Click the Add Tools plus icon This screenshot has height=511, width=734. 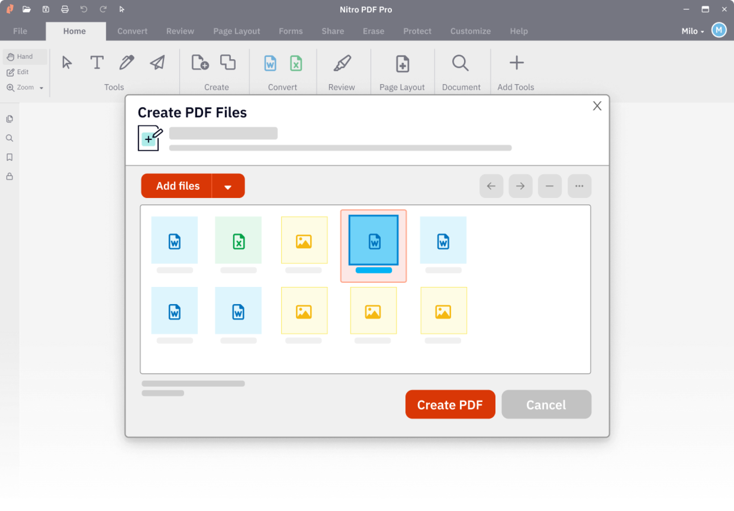515,62
